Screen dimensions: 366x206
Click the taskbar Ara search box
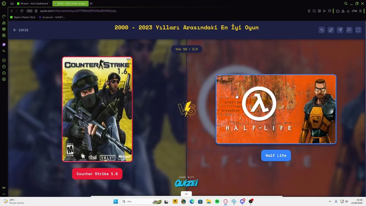click(x=142, y=201)
